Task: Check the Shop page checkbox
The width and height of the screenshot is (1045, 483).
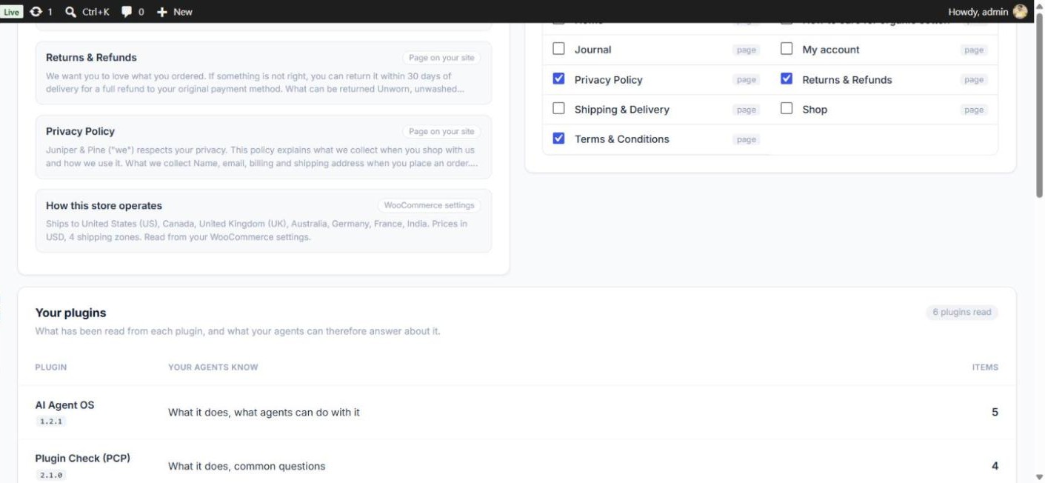Action: tap(787, 108)
